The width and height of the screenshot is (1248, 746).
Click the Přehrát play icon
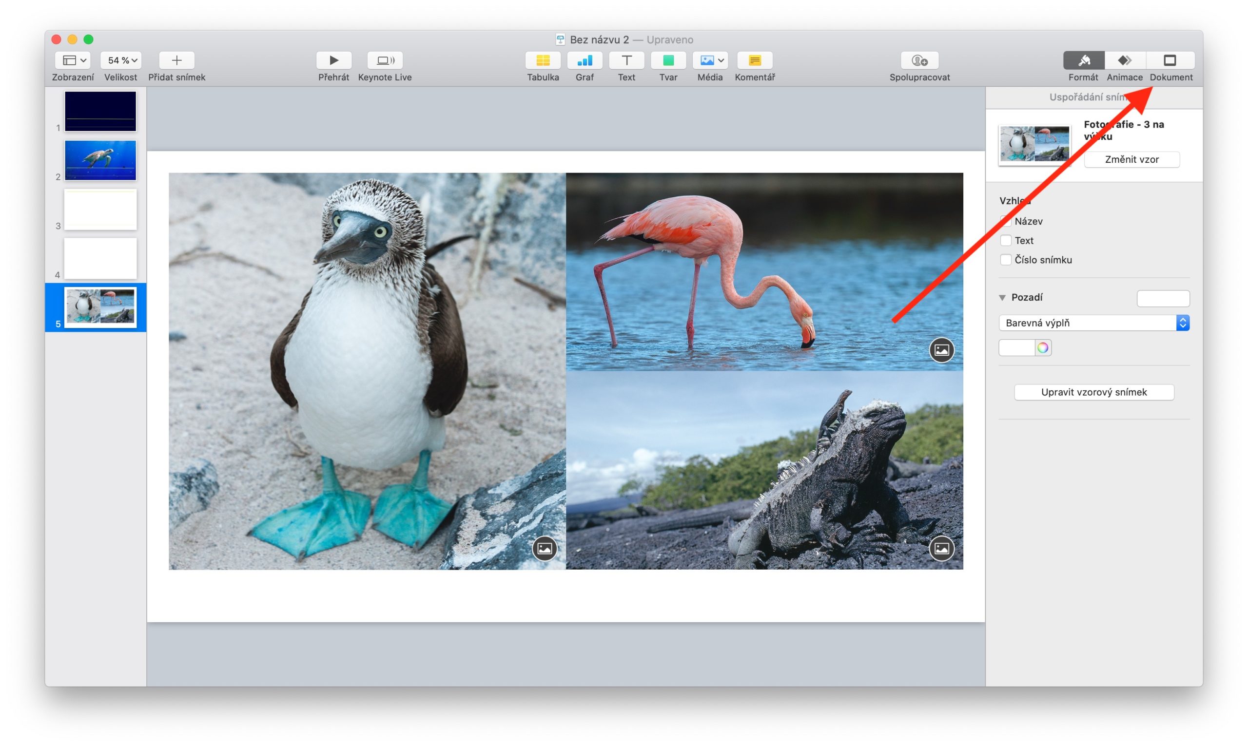[x=333, y=60]
